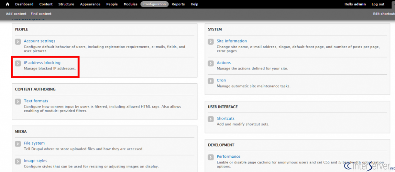The height and width of the screenshot is (172, 395).
Task: Click the home icon in the admin toolbar
Action: point(8,4)
